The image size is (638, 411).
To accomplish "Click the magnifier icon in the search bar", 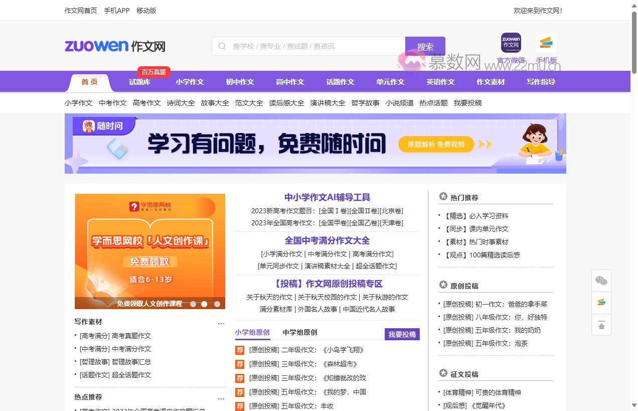I will [222, 46].
